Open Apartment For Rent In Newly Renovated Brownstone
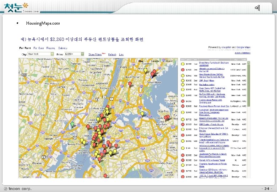Viewport: 277px width, 192px height. pyautogui.click(x=213, y=155)
